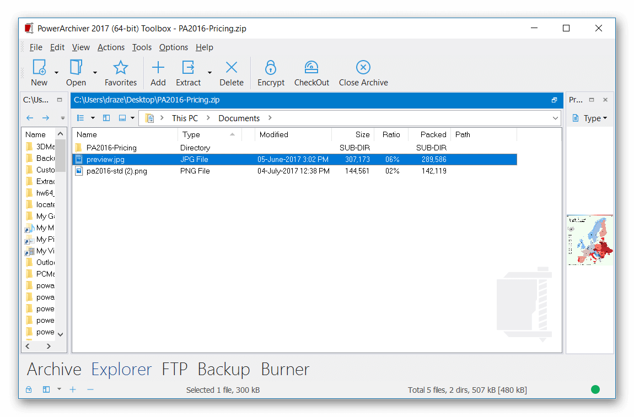Switch to the FTP tab
634x417 pixels.
pyautogui.click(x=174, y=369)
